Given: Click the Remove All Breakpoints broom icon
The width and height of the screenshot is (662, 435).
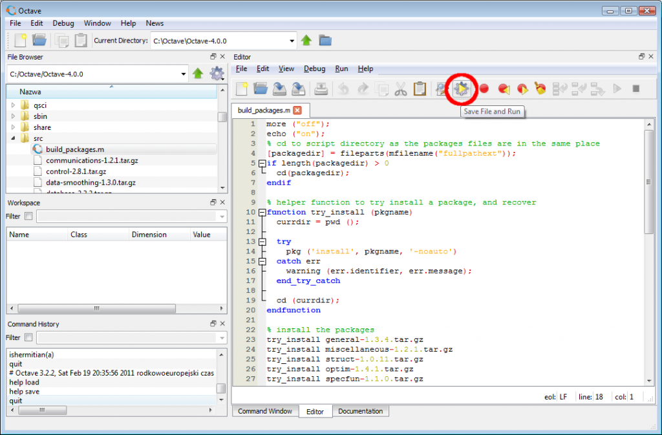Looking at the screenshot, I should click(x=540, y=89).
